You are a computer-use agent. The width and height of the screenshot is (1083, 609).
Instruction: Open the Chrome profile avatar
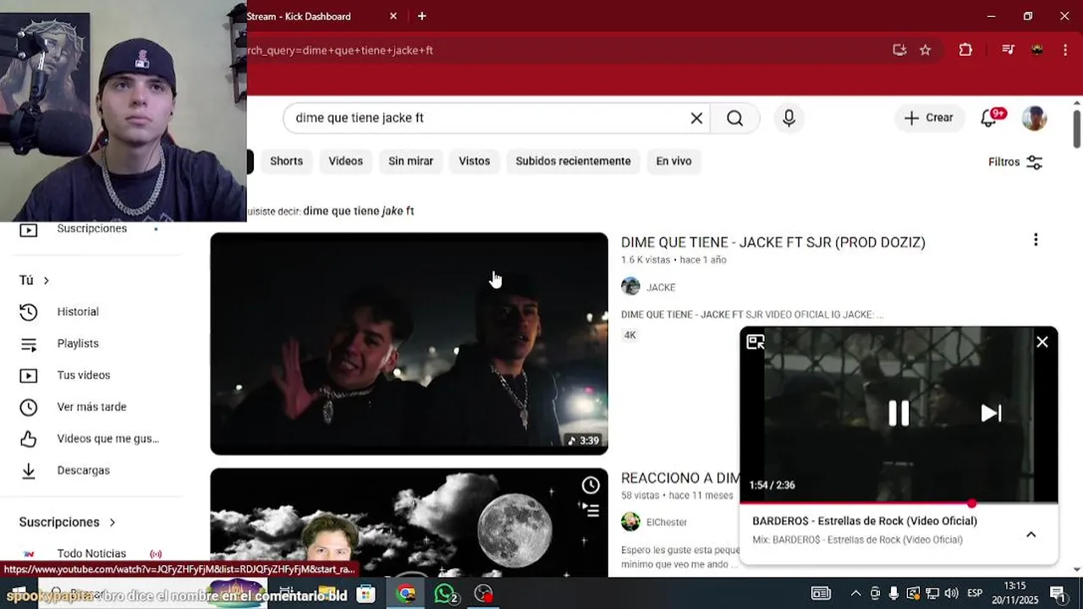pos(1036,50)
